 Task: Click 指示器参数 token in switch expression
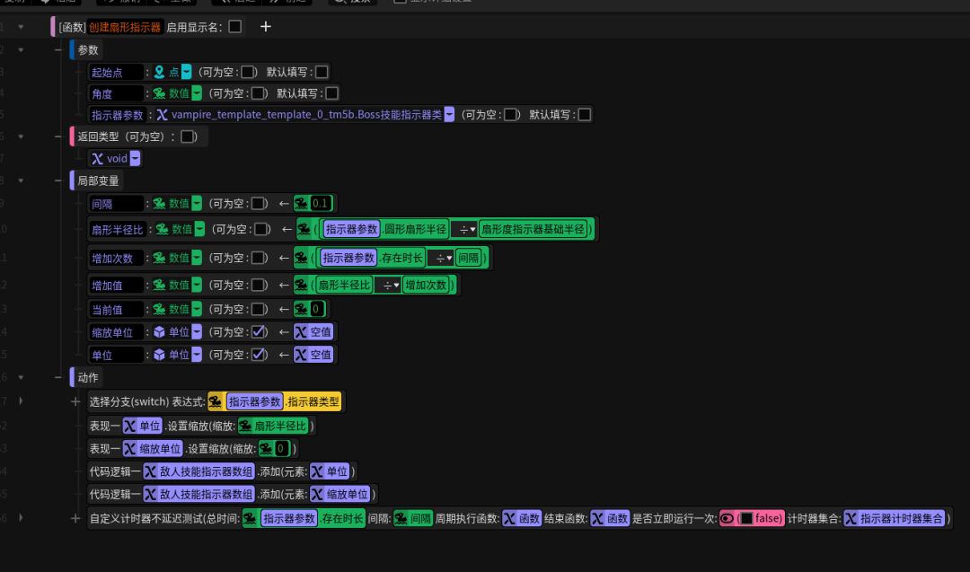(254, 402)
